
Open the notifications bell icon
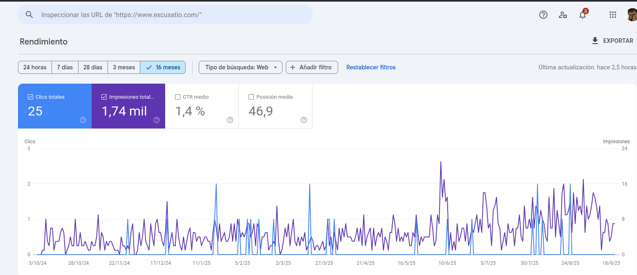pos(583,15)
